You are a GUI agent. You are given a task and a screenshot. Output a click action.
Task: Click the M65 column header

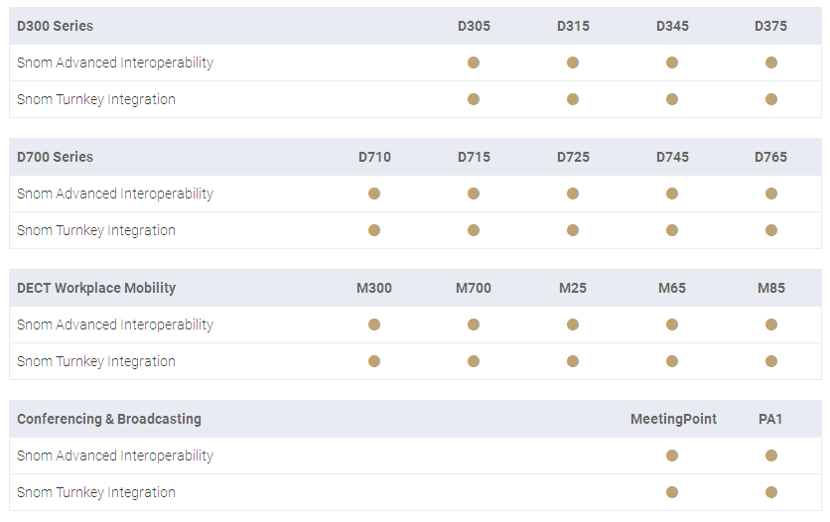coord(672,288)
